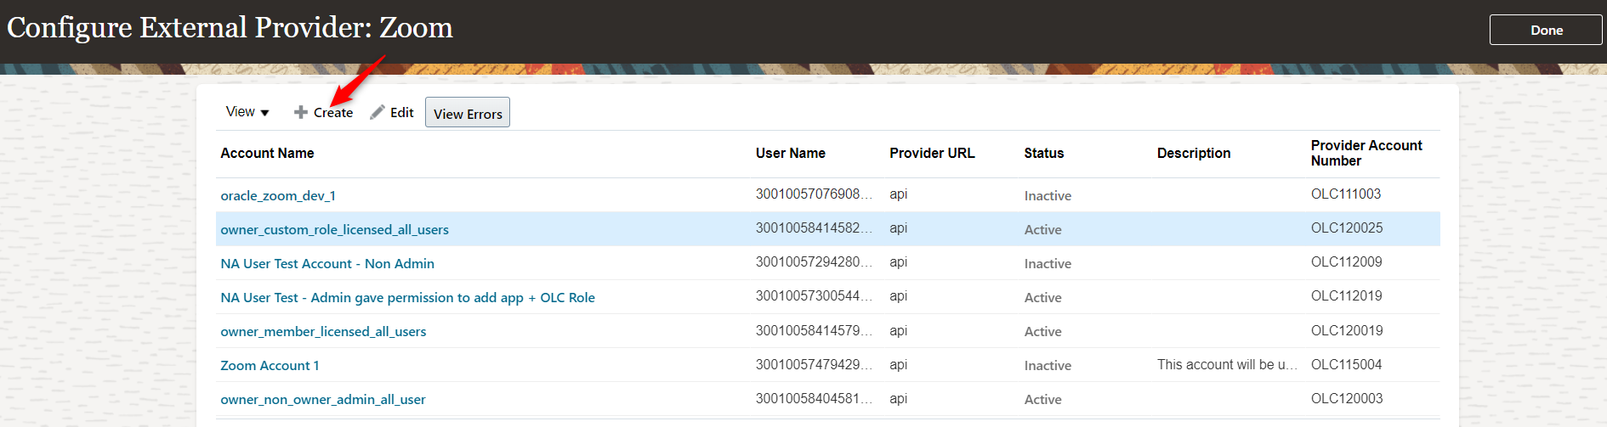Select the OLC120019 account number cell

click(1347, 330)
